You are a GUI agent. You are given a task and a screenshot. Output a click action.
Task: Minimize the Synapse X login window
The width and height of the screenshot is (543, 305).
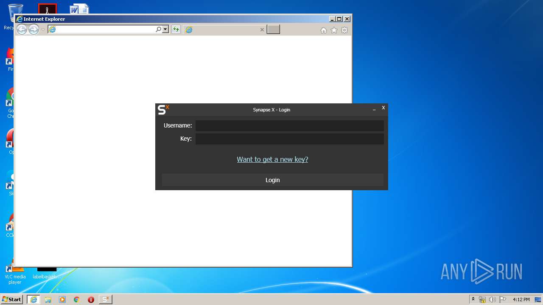coord(374,109)
